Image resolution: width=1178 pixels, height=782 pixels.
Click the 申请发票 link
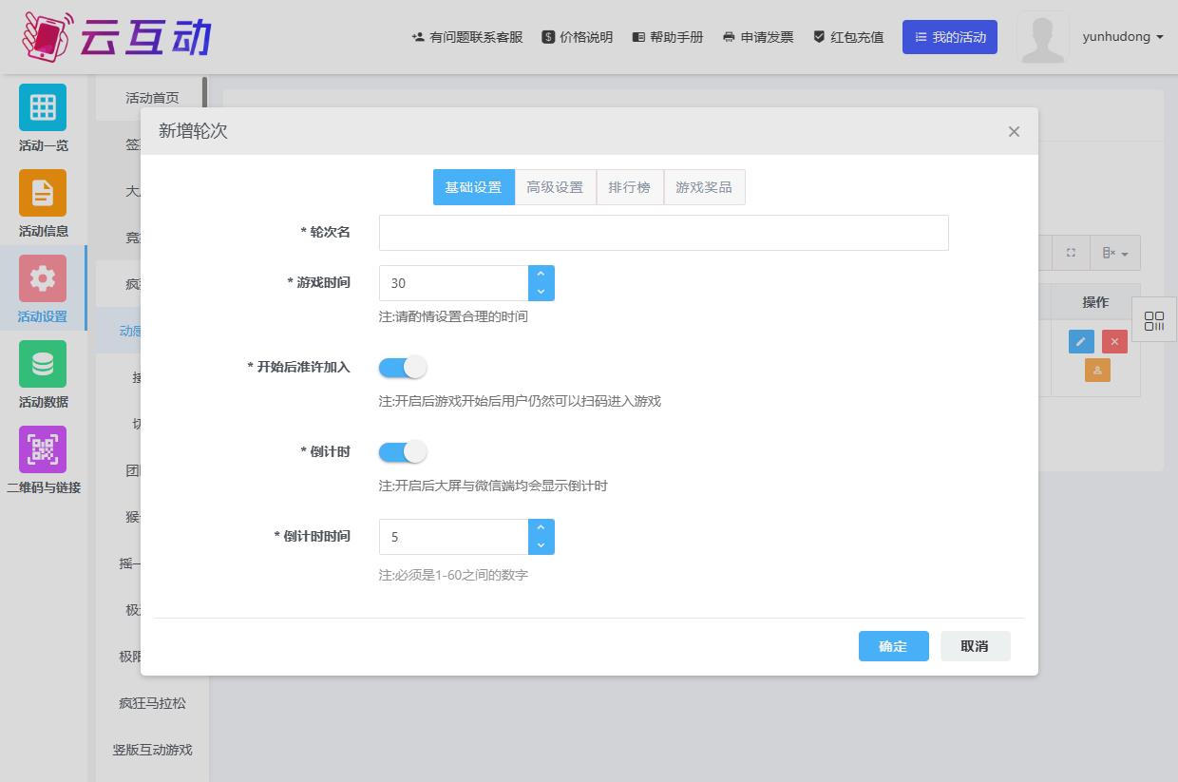[758, 37]
